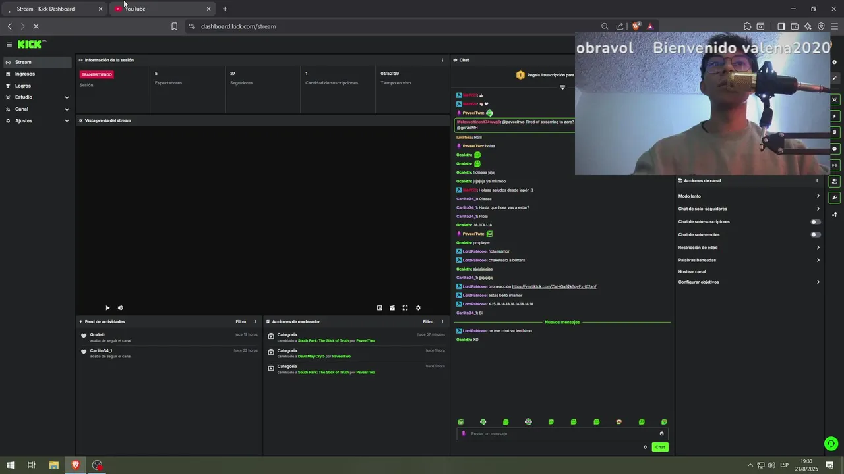Click the address bar URL
Image resolution: width=844 pixels, height=474 pixels.
point(239,26)
